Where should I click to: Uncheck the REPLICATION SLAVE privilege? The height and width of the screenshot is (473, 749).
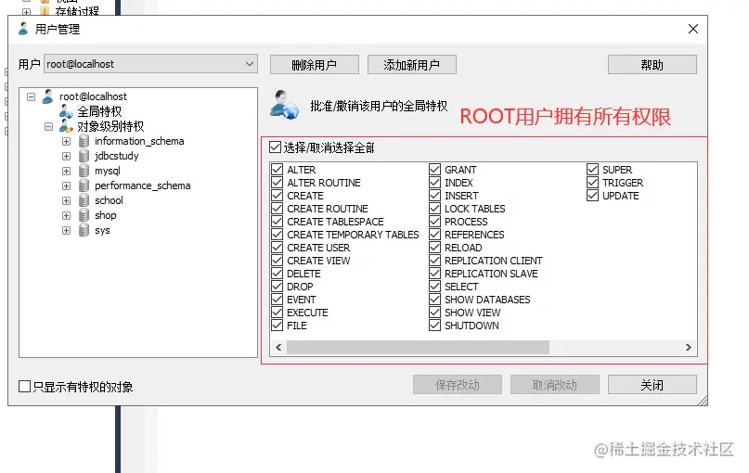tap(434, 274)
